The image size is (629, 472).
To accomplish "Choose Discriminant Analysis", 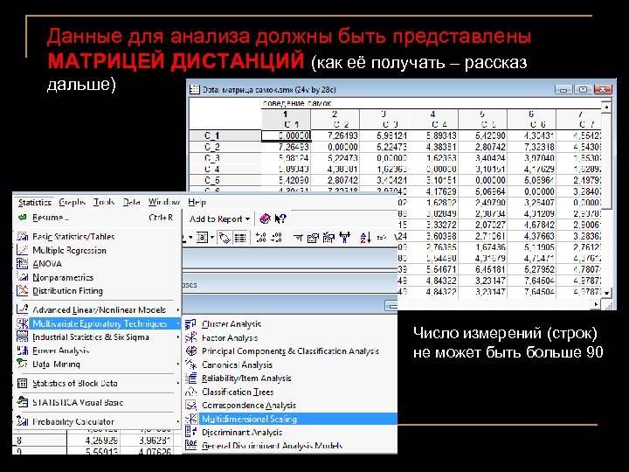I will (290, 433).
